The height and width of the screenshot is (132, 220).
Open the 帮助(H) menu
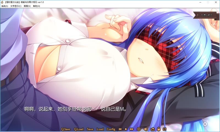tap(36, 6)
